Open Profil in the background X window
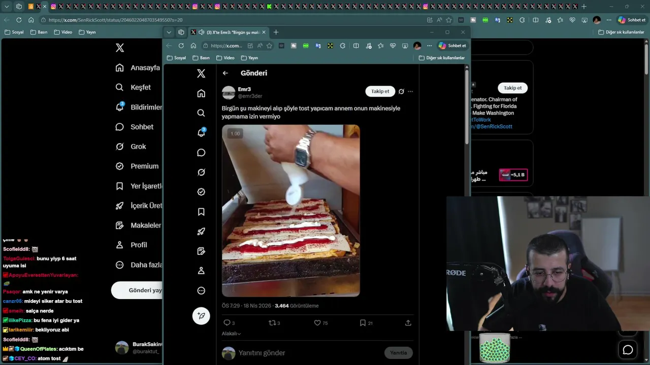The height and width of the screenshot is (365, 650). pos(132,245)
